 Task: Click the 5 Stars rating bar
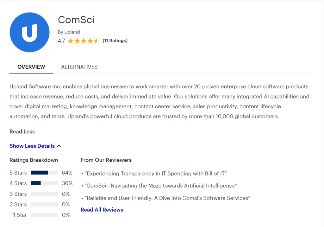(44, 173)
